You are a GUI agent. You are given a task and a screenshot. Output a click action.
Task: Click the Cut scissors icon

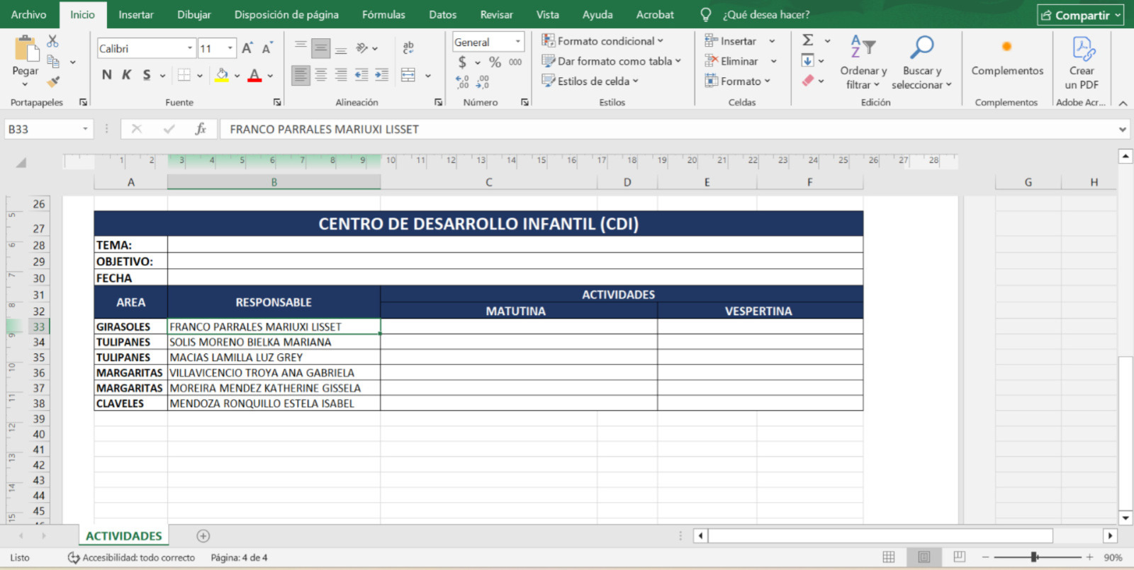point(52,42)
